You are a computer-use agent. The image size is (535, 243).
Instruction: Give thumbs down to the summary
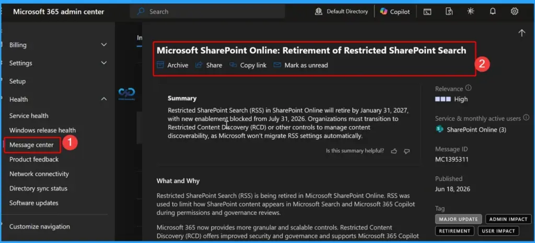(406, 151)
